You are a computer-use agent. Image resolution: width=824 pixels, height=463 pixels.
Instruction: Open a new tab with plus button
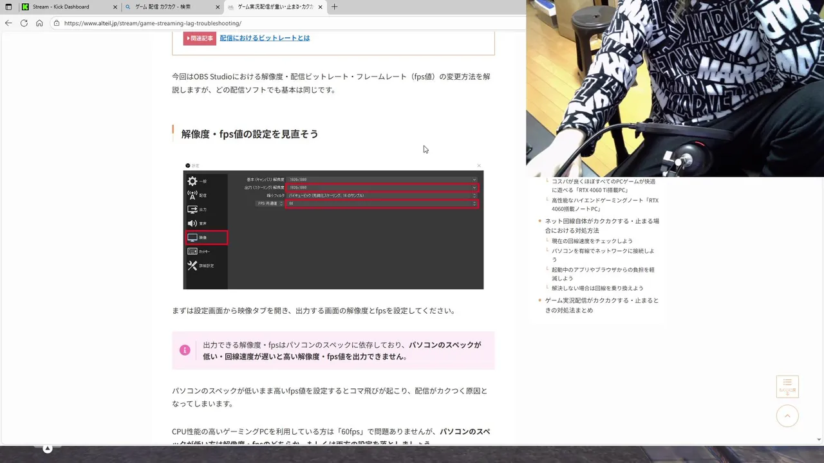coord(334,7)
